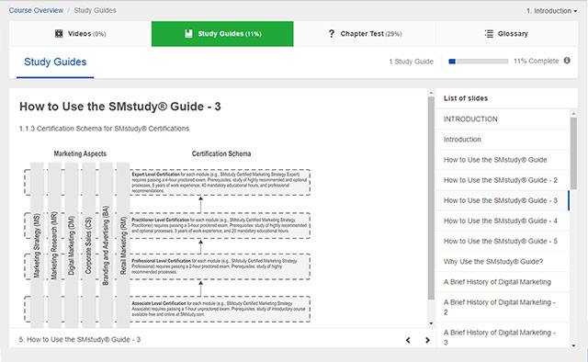Switch to the Chapter Test tab
Viewport: 588px width, 362px height.
365,34
